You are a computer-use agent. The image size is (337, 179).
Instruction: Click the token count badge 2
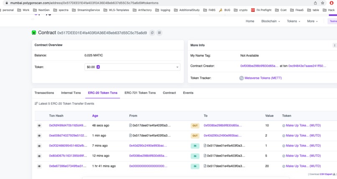click(x=98, y=67)
